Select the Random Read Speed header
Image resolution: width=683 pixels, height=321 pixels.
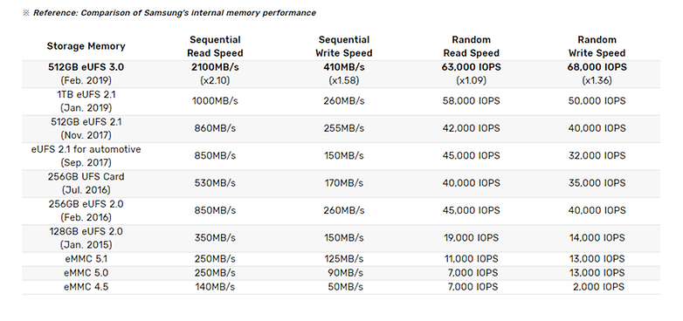(x=471, y=46)
